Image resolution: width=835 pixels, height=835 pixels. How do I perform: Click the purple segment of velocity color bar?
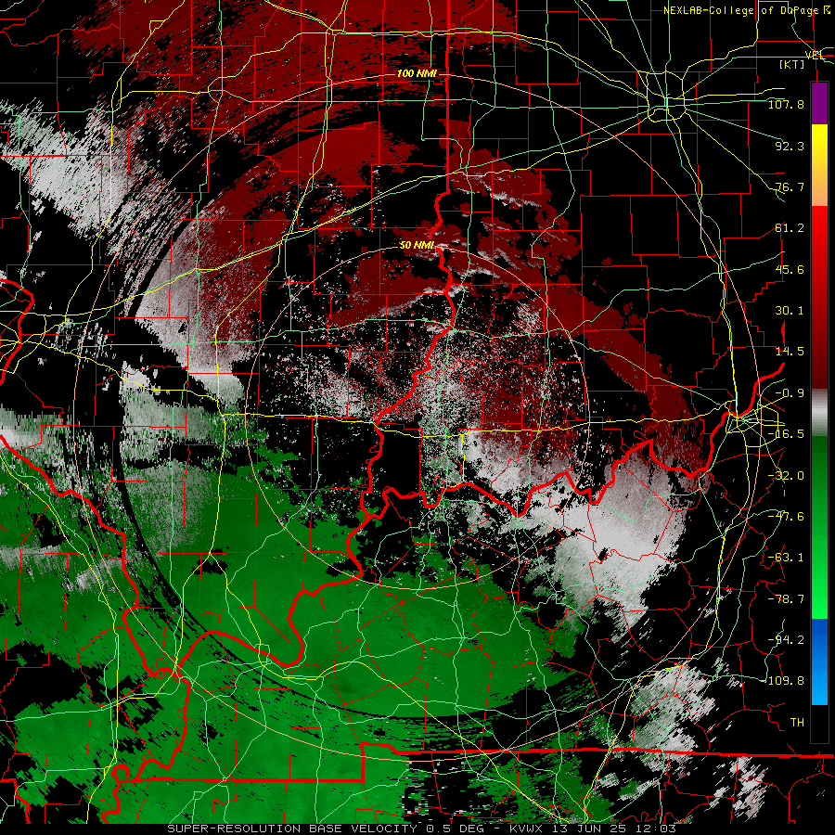click(x=819, y=103)
